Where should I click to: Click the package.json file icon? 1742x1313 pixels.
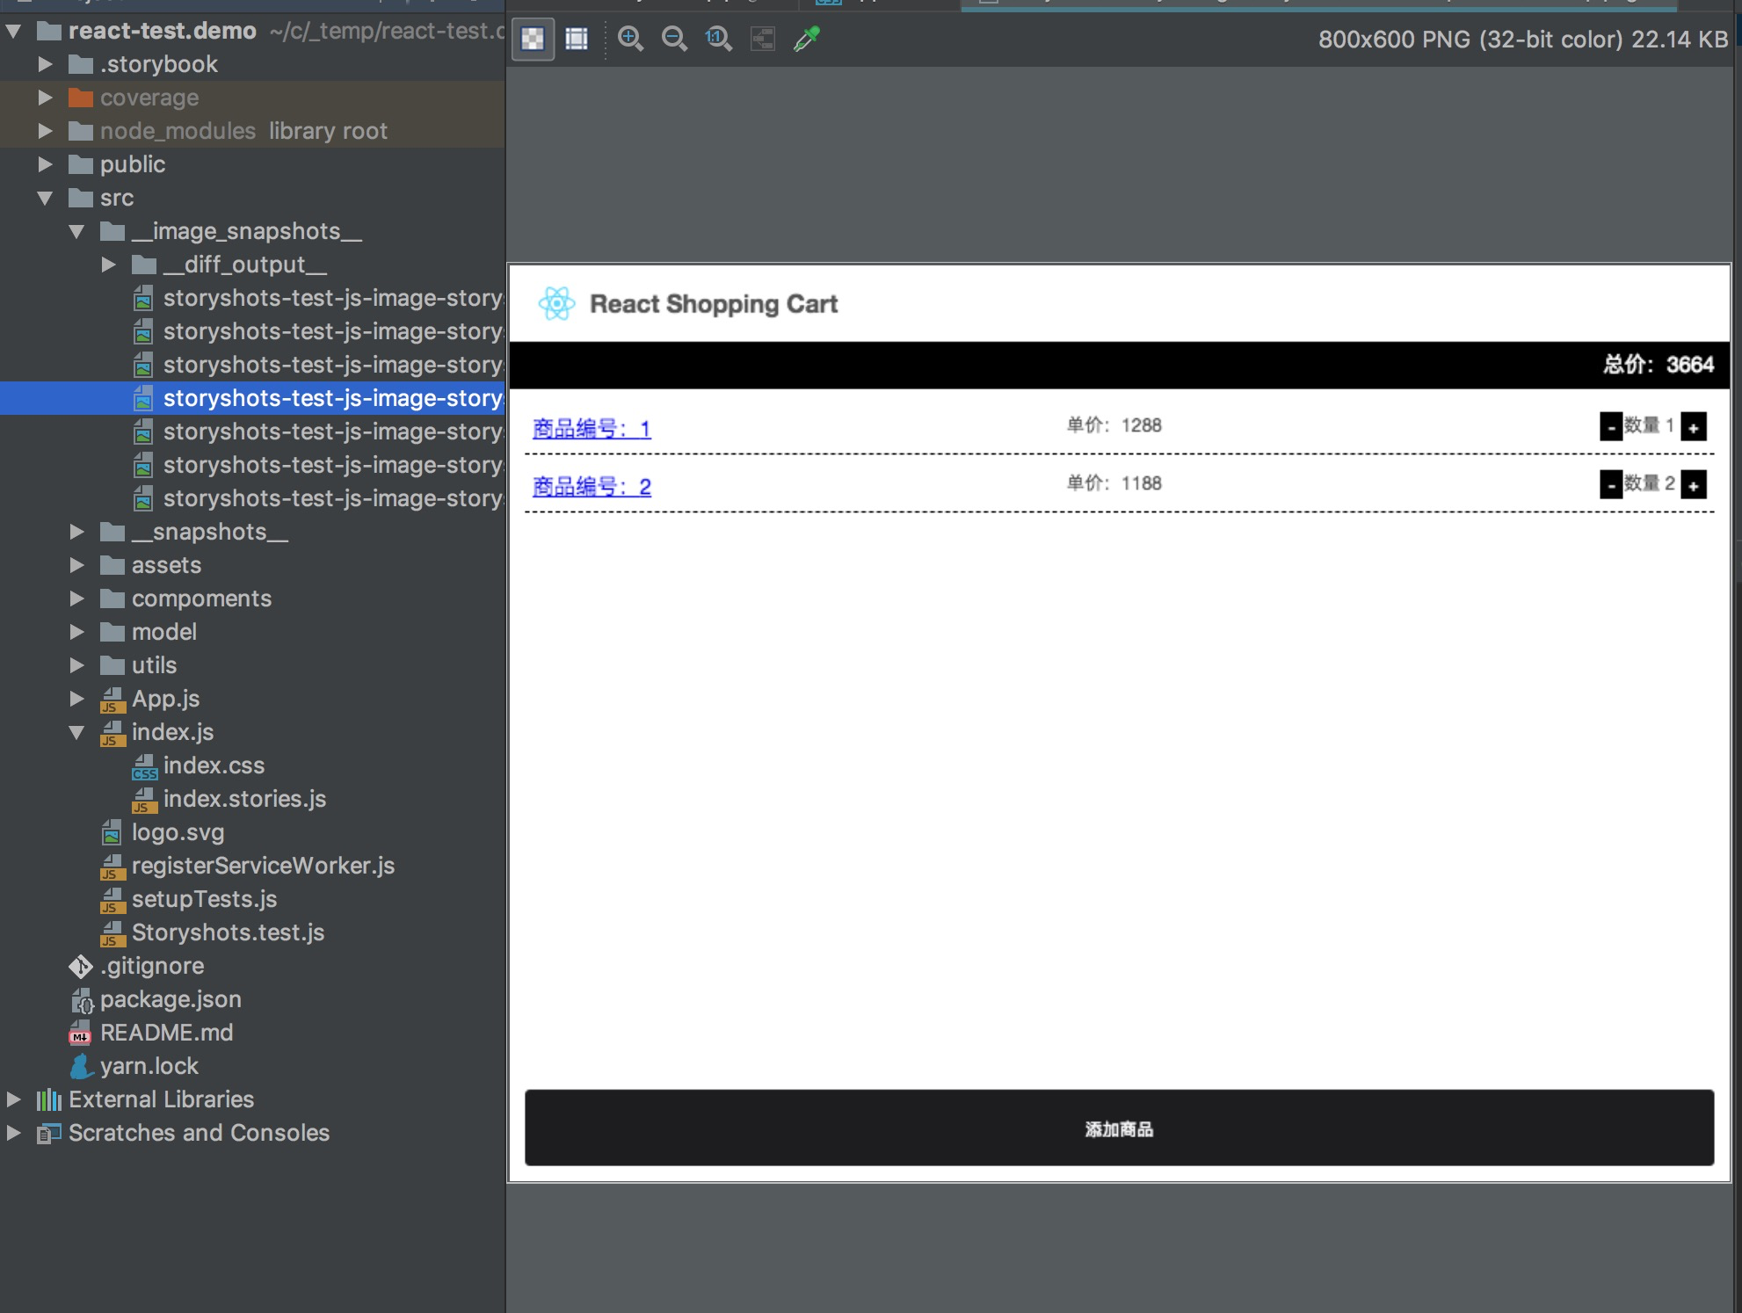[81, 1000]
